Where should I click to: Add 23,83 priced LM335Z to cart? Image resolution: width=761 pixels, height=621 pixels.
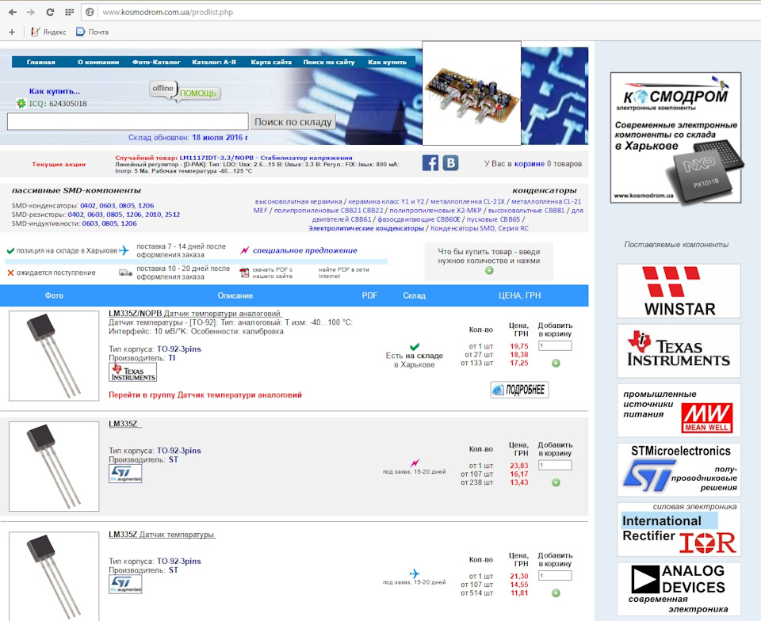pyautogui.click(x=556, y=482)
